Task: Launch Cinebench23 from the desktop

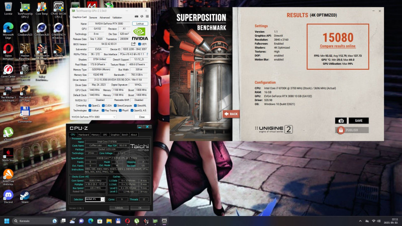Action: [x=25, y=29]
